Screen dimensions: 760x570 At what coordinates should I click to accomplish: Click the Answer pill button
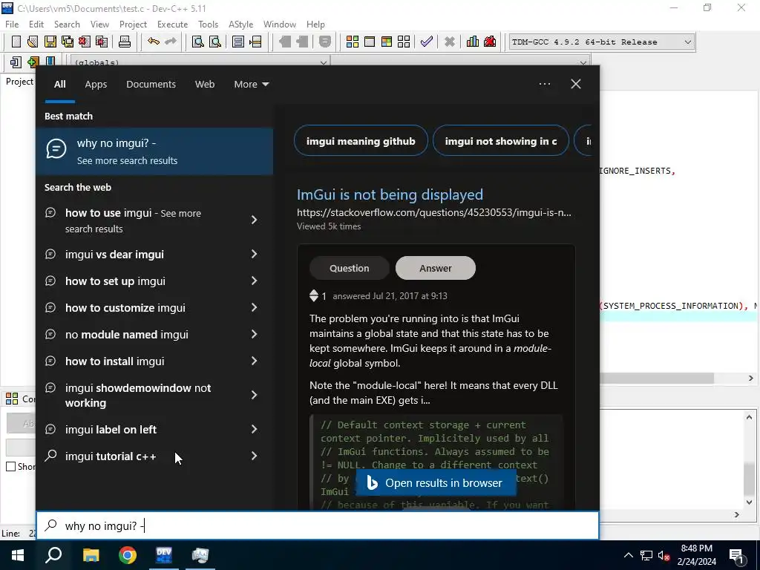[x=435, y=268]
